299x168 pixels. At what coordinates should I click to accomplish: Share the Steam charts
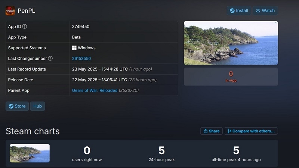pos(211,131)
